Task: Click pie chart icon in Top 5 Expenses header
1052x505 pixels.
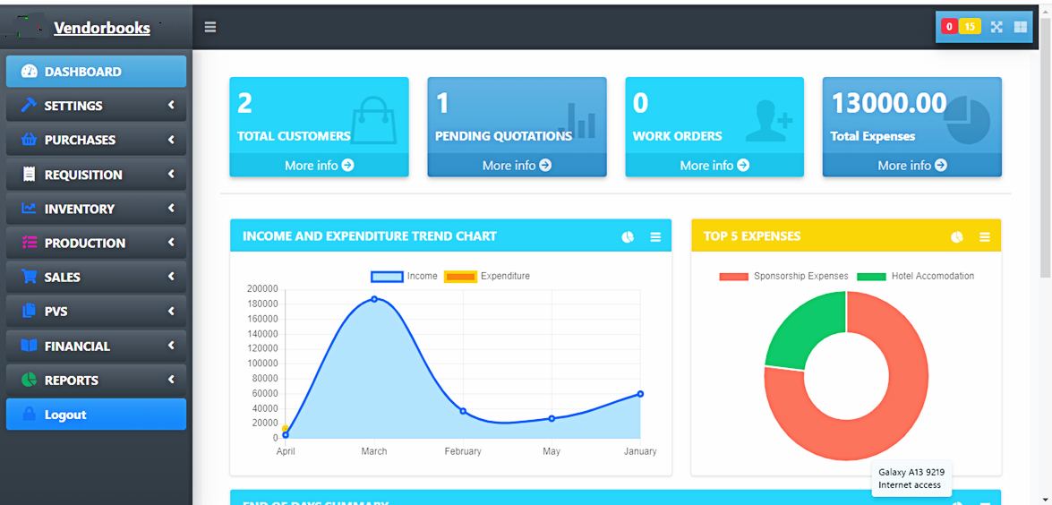Action: pyautogui.click(x=957, y=237)
